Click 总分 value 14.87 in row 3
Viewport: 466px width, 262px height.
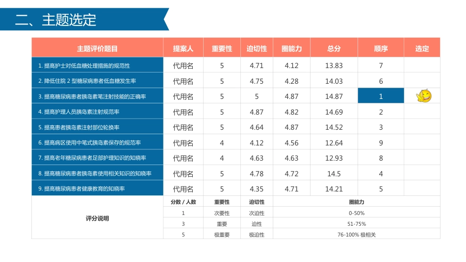pyautogui.click(x=334, y=96)
